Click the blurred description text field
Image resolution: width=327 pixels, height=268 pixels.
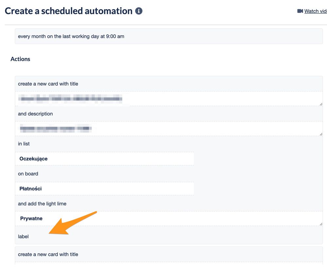point(169,129)
